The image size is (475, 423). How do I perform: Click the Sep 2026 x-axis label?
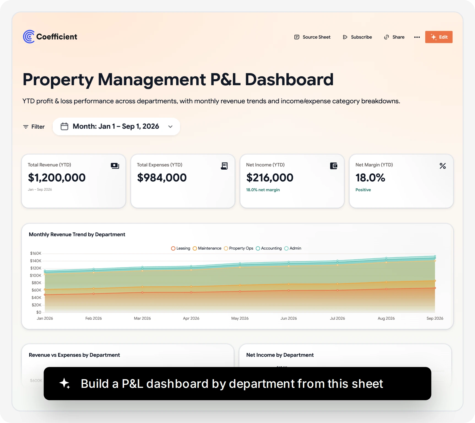pyautogui.click(x=435, y=318)
